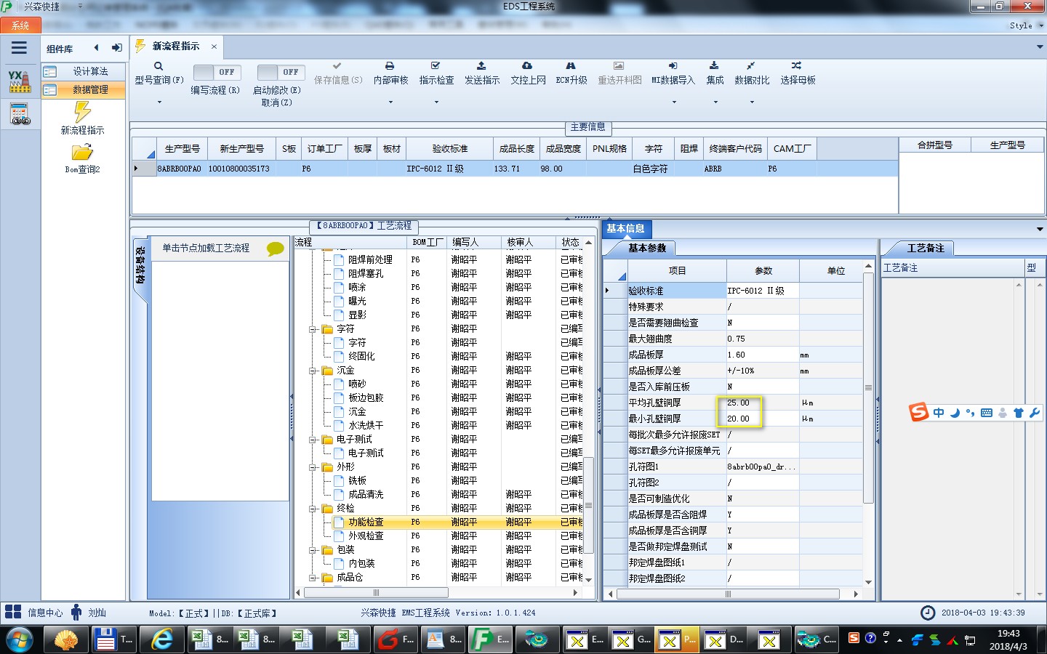Open the Style dropdown at top right
The height and width of the screenshot is (654, 1047).
pyautogui.click(x=1026, y=25)
